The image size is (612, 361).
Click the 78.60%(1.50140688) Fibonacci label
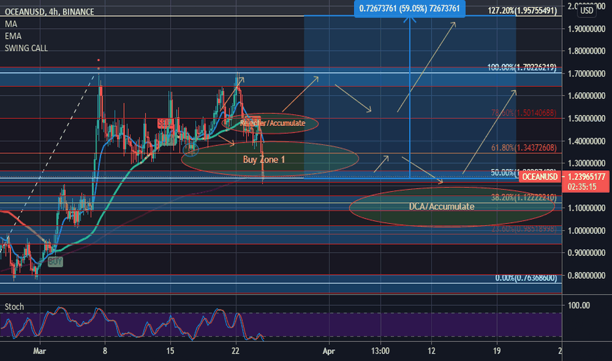(524, 113)
